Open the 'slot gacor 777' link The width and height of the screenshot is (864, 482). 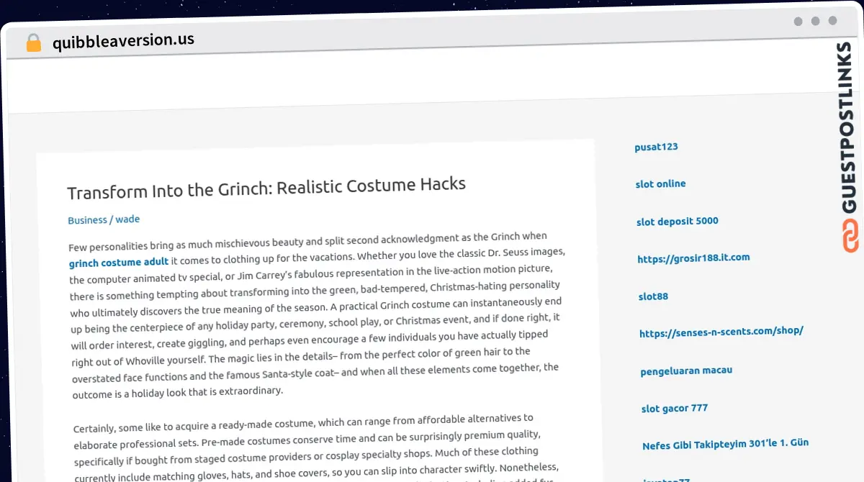[675, 409]
